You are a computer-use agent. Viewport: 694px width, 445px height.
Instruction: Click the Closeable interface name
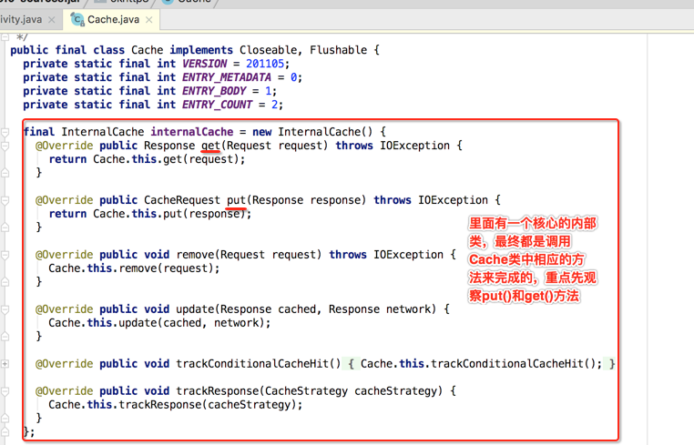point(268,50)
